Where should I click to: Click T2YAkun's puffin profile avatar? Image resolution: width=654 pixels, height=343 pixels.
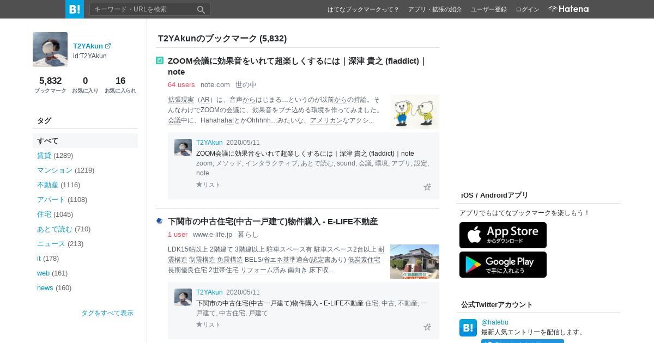[50, 50]
